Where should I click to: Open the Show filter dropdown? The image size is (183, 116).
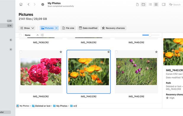tap(27, 28)
